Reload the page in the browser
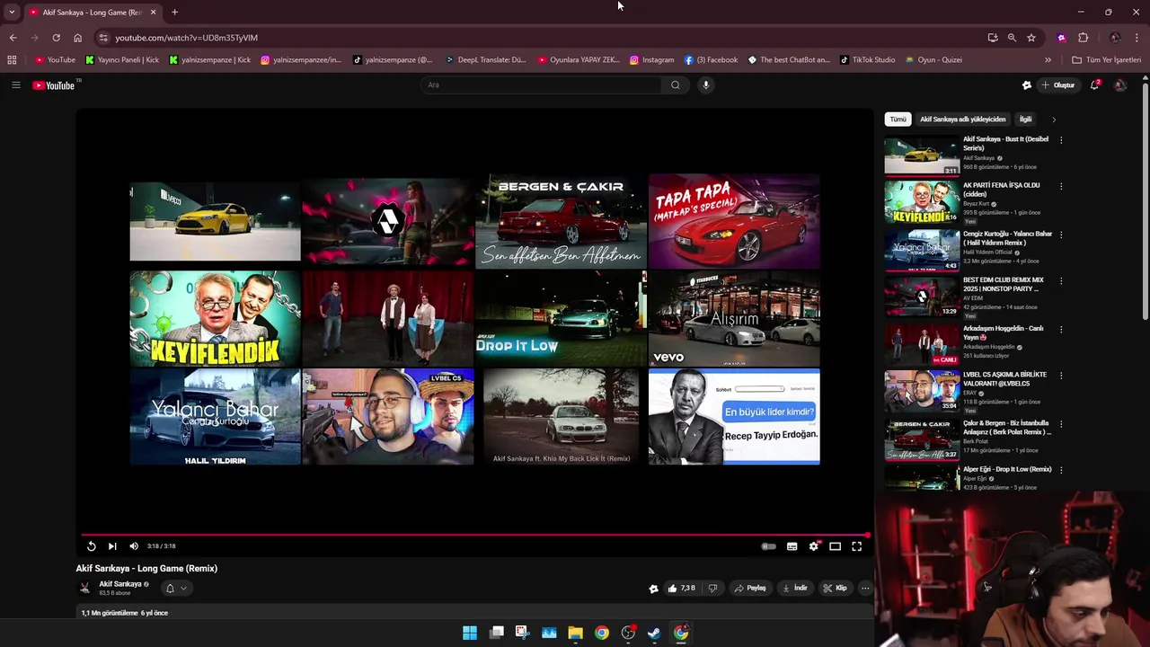Viewport: 1150px width, 647px height. point(56,38)
